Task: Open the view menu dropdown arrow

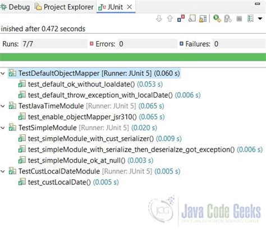Action: point(260,19)
